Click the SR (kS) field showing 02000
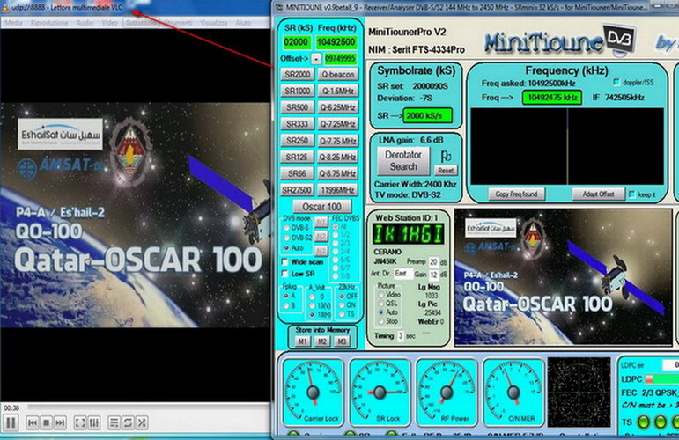679x440 pixels. [296, 42]
